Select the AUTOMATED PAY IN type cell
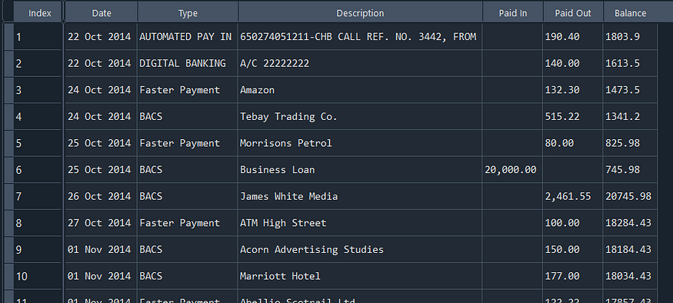Image resolution: width=673 pixels, height=303 pixels. 187,36
